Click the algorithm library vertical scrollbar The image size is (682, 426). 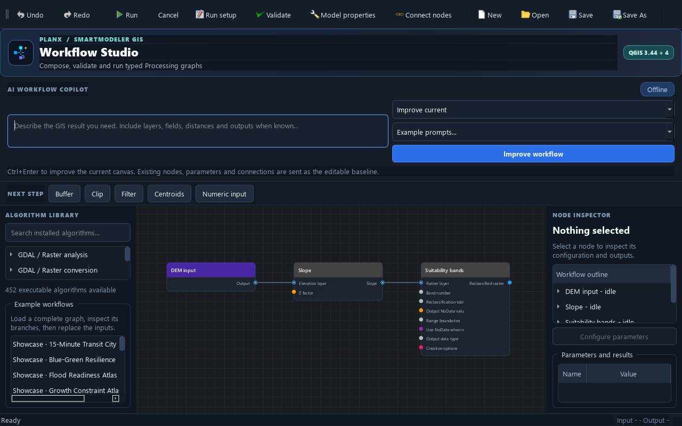tap(127, 255)
